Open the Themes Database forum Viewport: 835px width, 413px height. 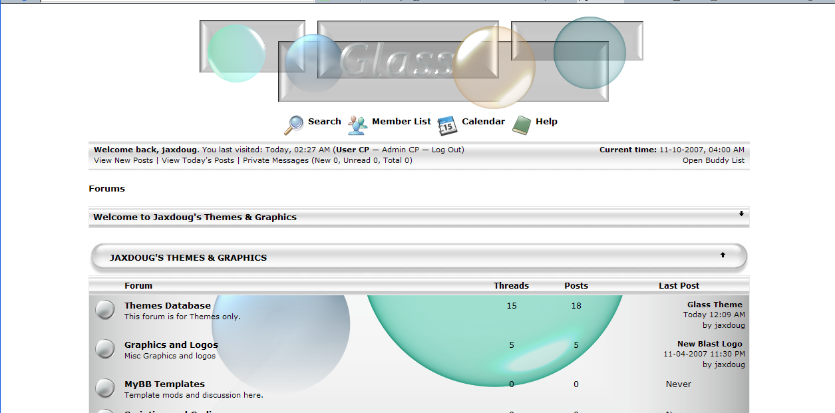(x=168, y=306)
